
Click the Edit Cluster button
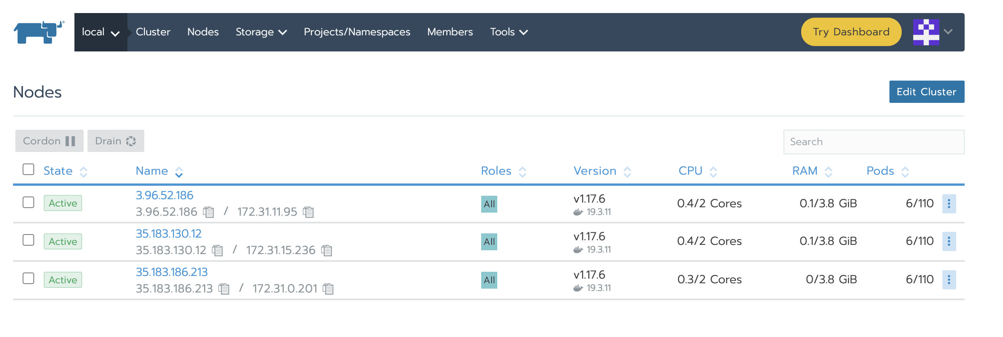point(927,92)
